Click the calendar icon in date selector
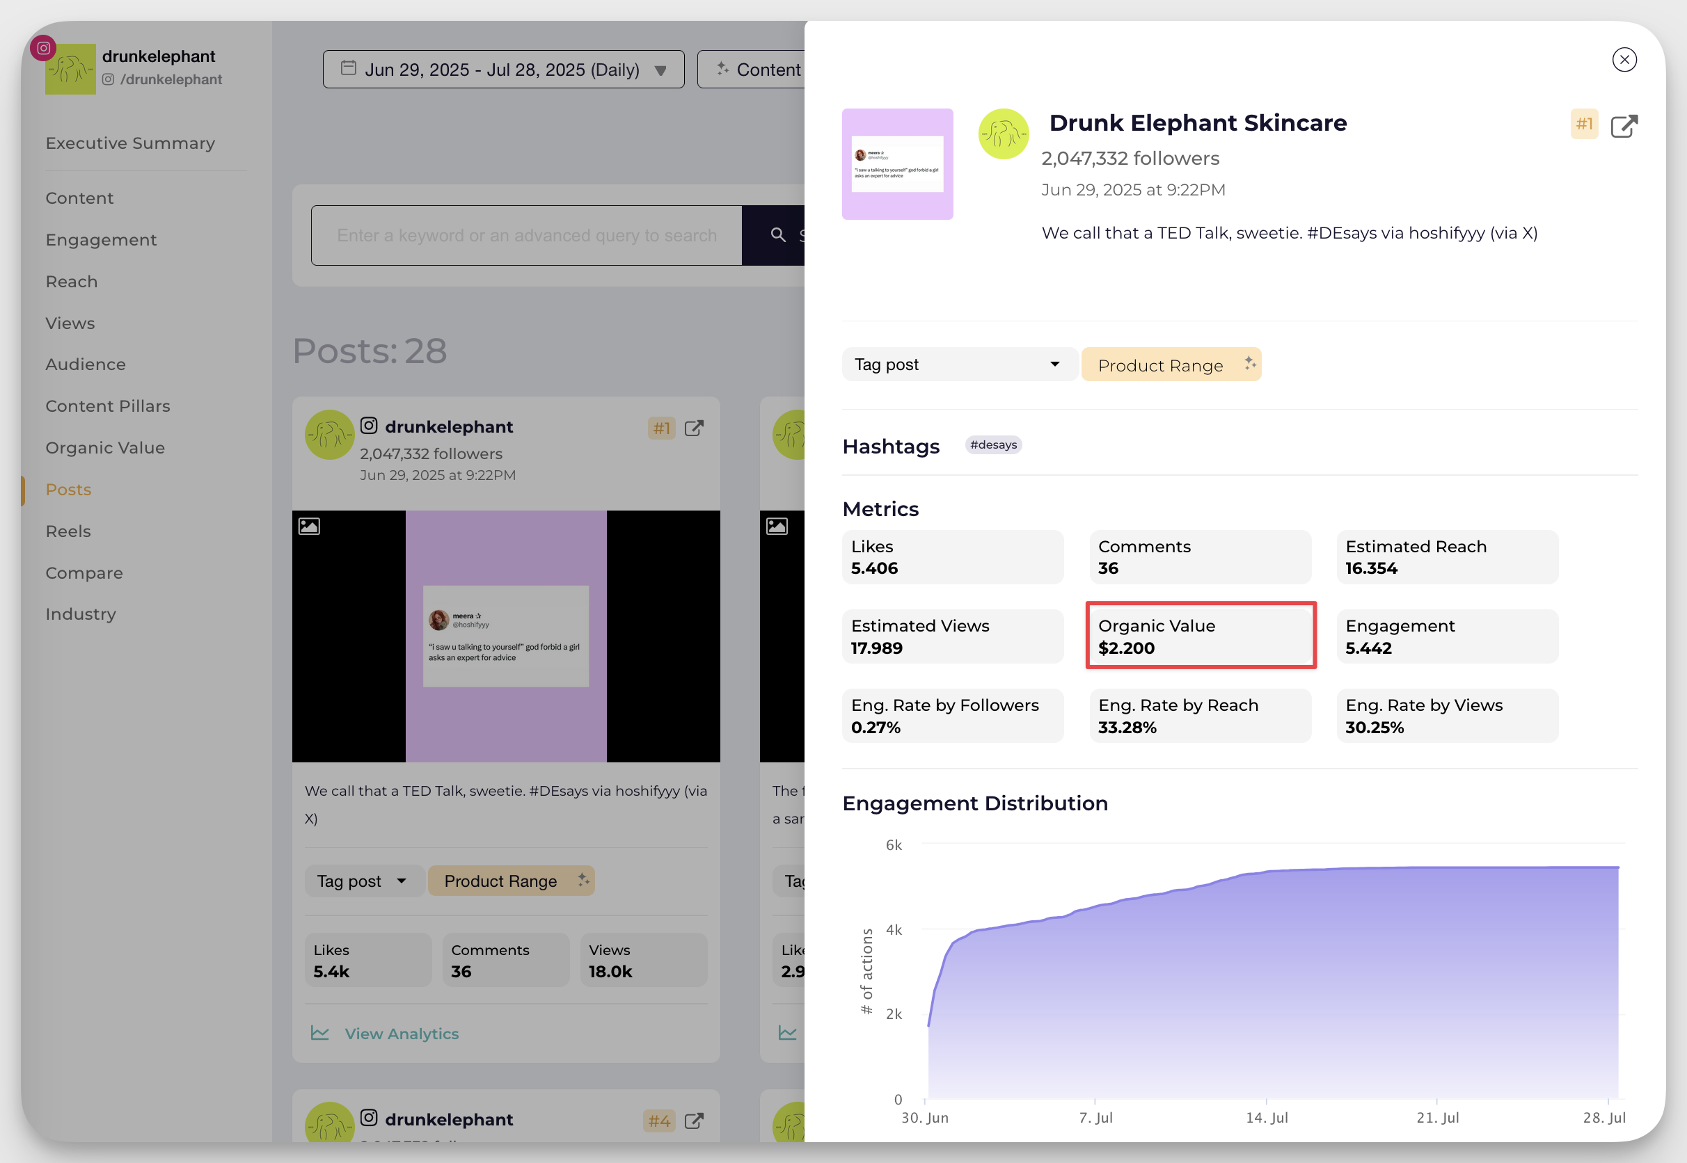The width and height of the screenshot is (1687, 1163). click(x=349, y=67)
